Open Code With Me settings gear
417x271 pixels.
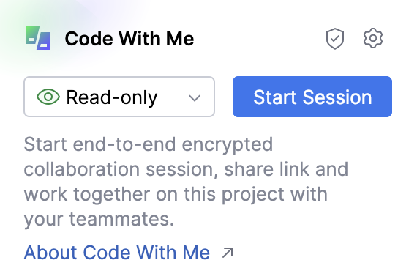[x=373, y=38]
